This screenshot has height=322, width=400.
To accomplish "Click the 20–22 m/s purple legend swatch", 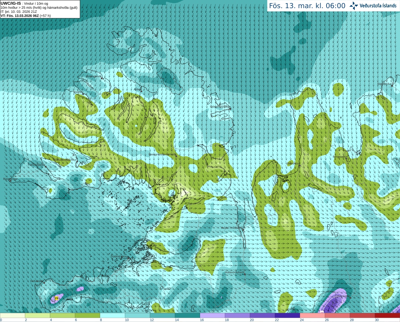I will (262, 315).
